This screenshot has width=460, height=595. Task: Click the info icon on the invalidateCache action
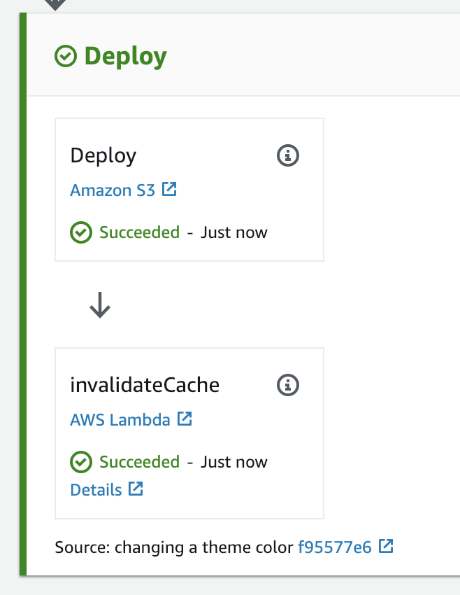click(x=288, y=384)
